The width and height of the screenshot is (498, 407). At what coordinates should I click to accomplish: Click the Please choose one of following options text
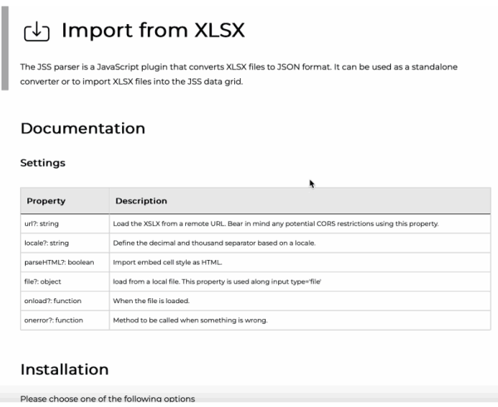(108, 399)
